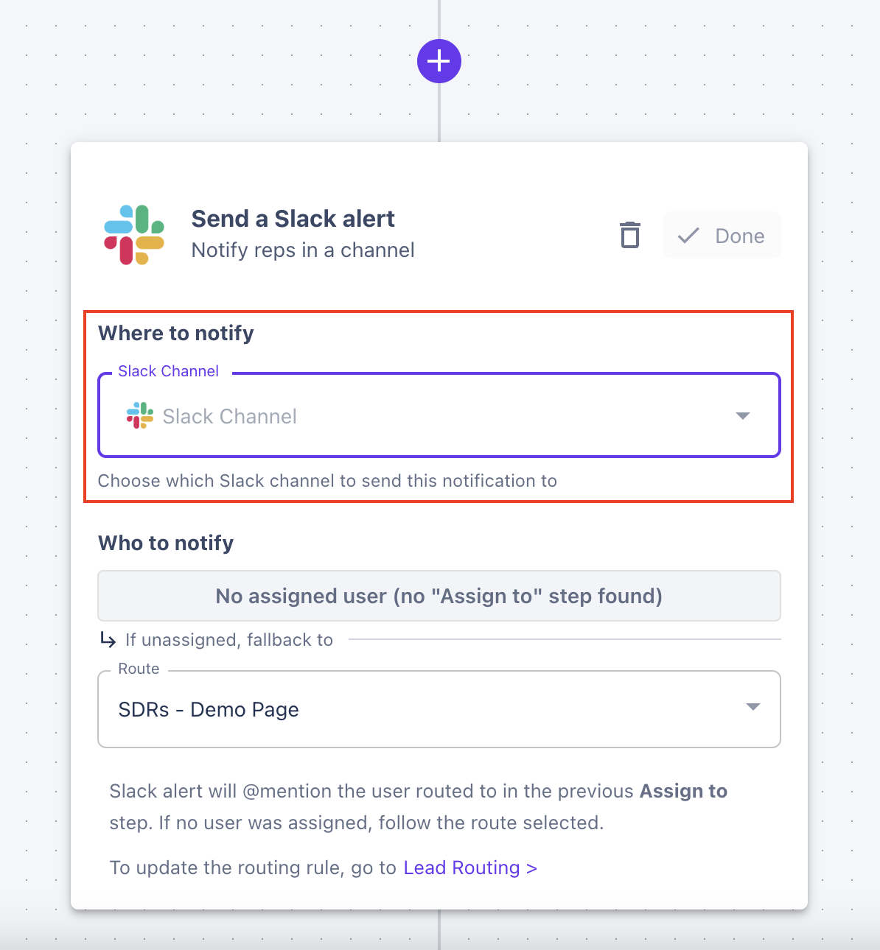The width and height of the screenshot is (880, 950).
Task: Delete this step with the trash icon
Action: coord(630,235)
